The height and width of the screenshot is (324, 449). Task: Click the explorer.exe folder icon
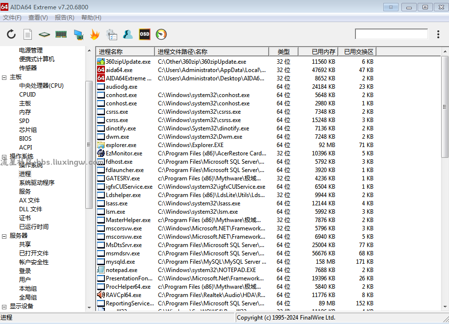101,145
